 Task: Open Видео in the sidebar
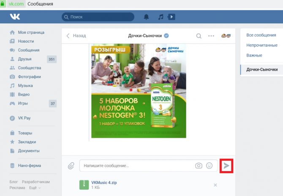(x=24, y=94)
